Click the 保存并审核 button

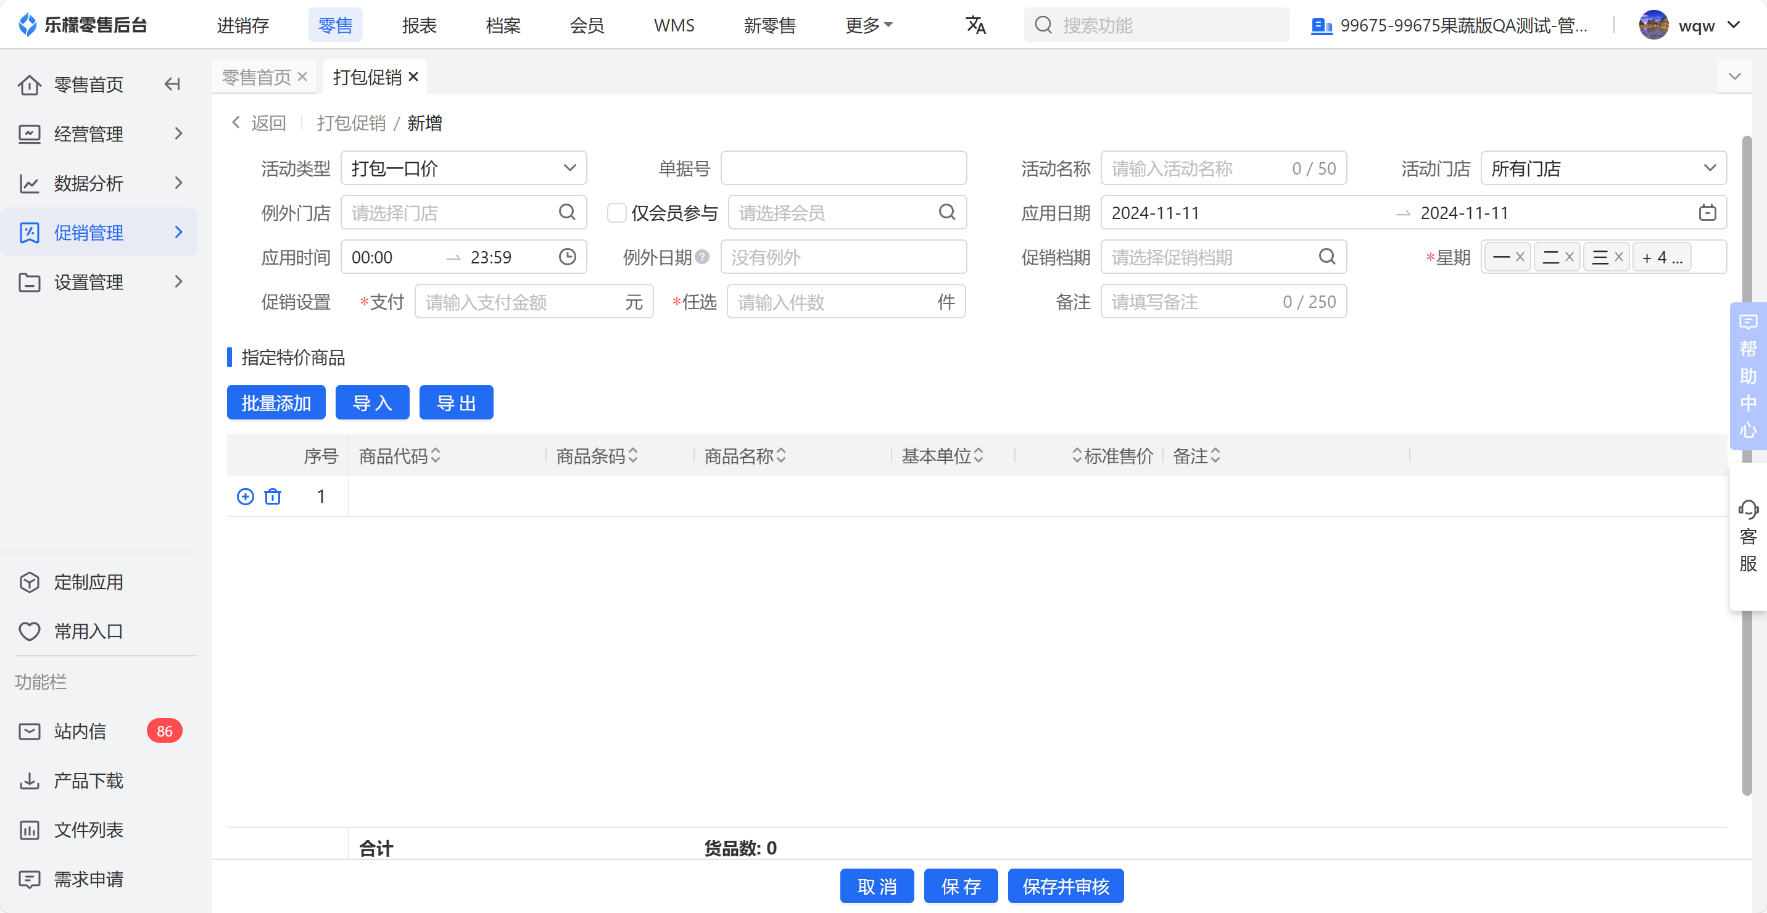point(1066,886)
